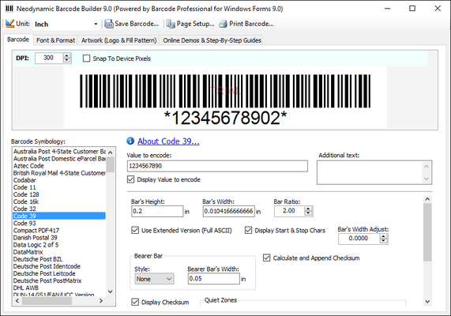Click the Page Setup icon

coord(171,24)
